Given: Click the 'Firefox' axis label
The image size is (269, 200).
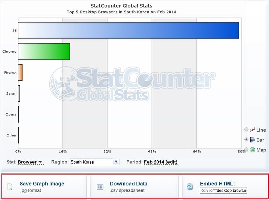Looking at the screenshot, I should point(10,73).
